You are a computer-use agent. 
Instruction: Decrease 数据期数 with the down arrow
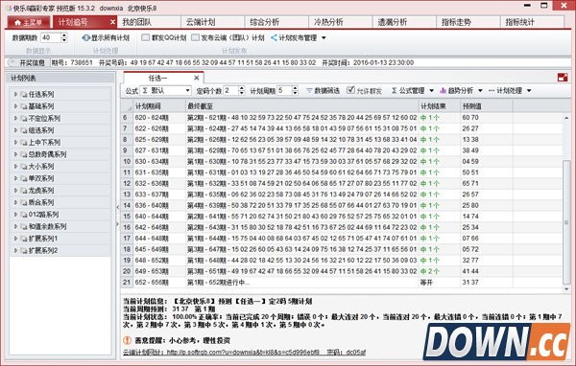pos(64,40)
